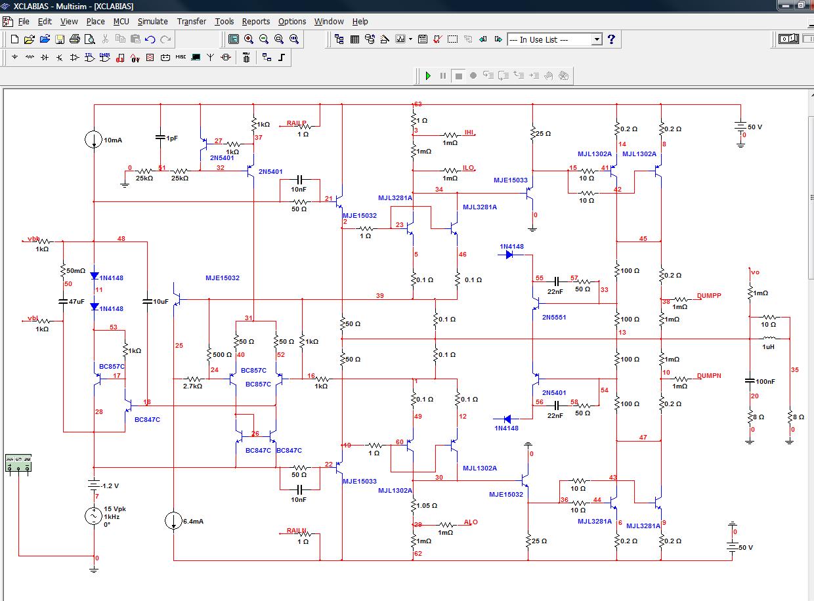
Task: Place an Analog component (op-amp symbol)
Action: click(x=74, y=58)
